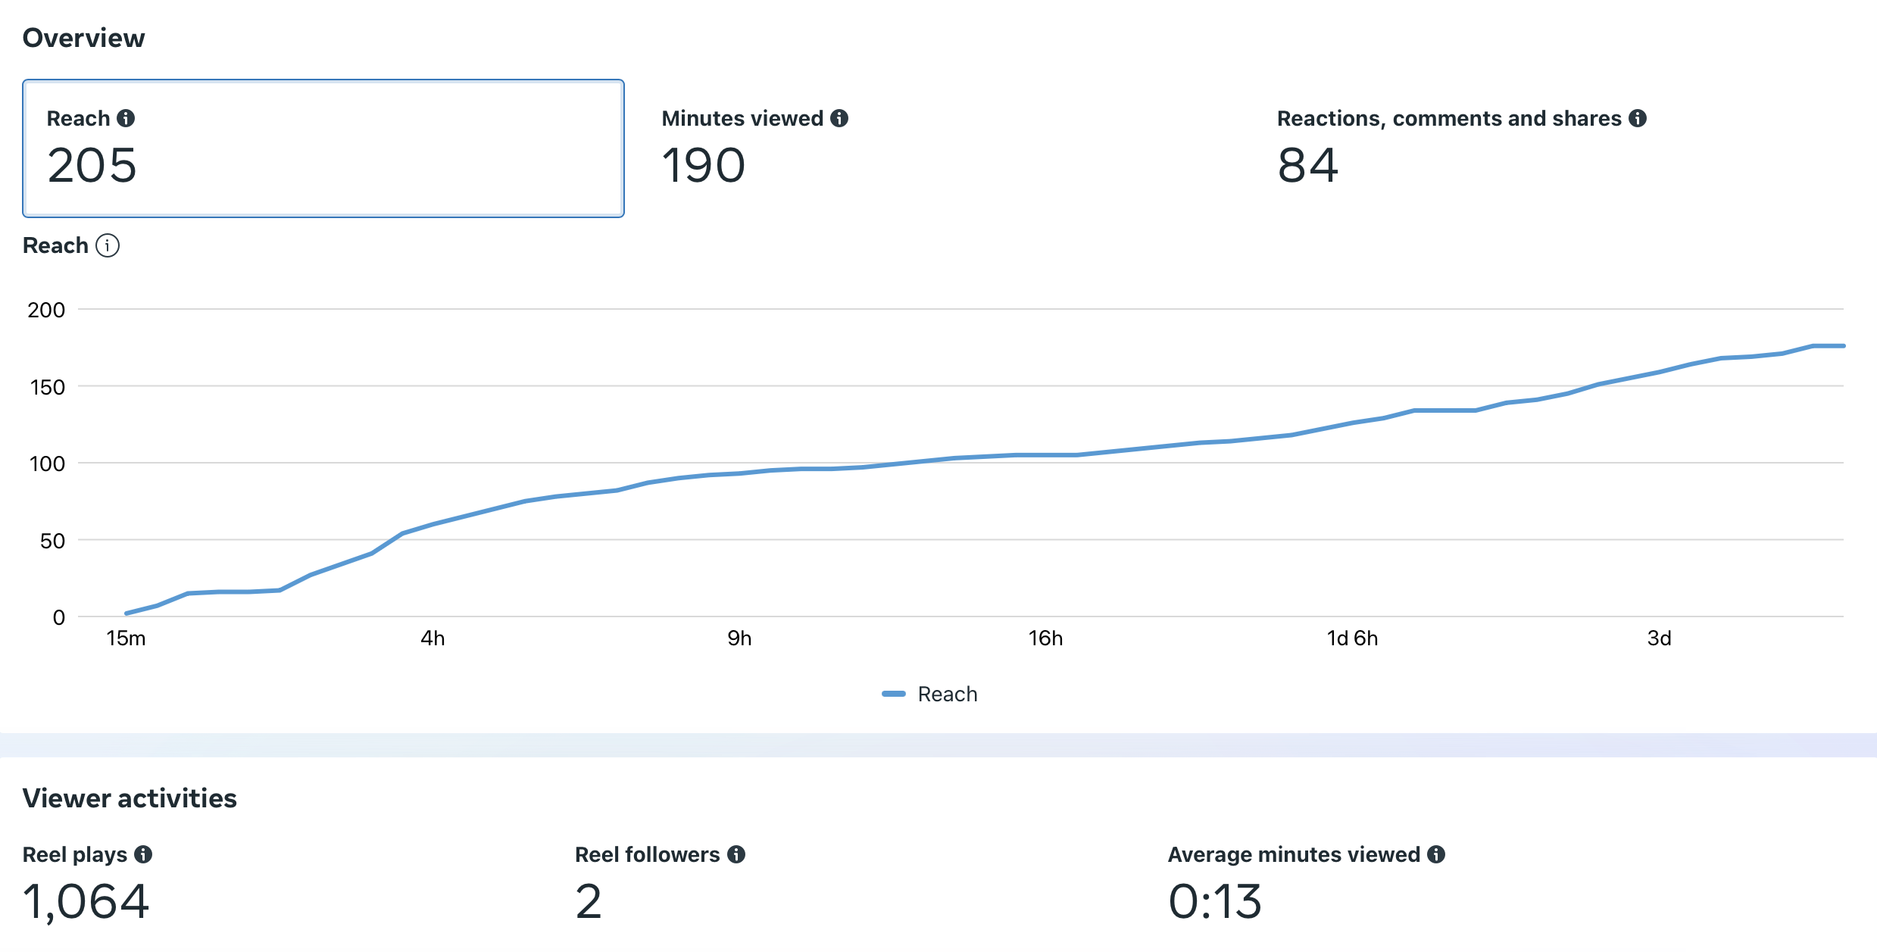Toggle the Reach series in chart legend
The height and width of the screenshot is (952, 1877).
click(x=930, y=694)
